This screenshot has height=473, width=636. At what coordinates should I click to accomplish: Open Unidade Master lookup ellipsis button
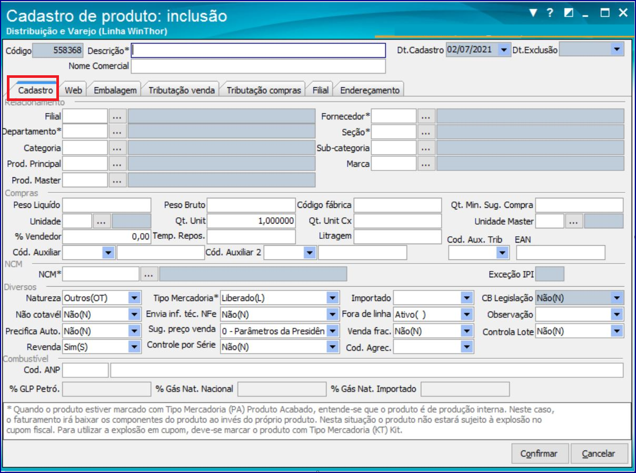click(574, 222)
